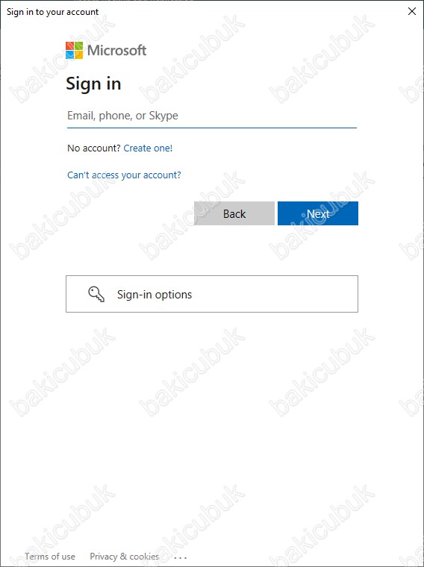Focus the Email, phone, or Skype field
This screenshot has height=567, width=424.
(x=212, y=116)
